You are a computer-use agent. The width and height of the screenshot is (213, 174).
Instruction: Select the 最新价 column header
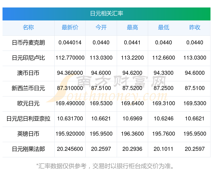70,27
